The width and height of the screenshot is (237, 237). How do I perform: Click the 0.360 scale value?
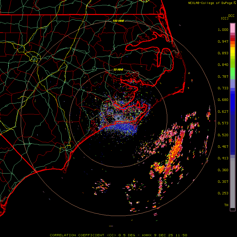click(x=223, y=170)
